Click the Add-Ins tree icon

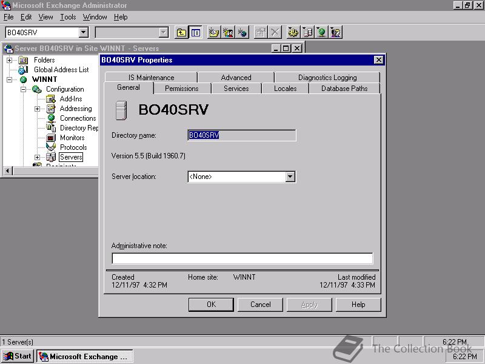(x=51, y=99)
